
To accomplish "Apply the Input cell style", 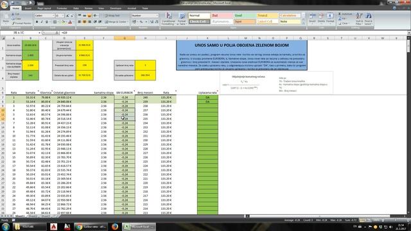I will coord(245,21).
